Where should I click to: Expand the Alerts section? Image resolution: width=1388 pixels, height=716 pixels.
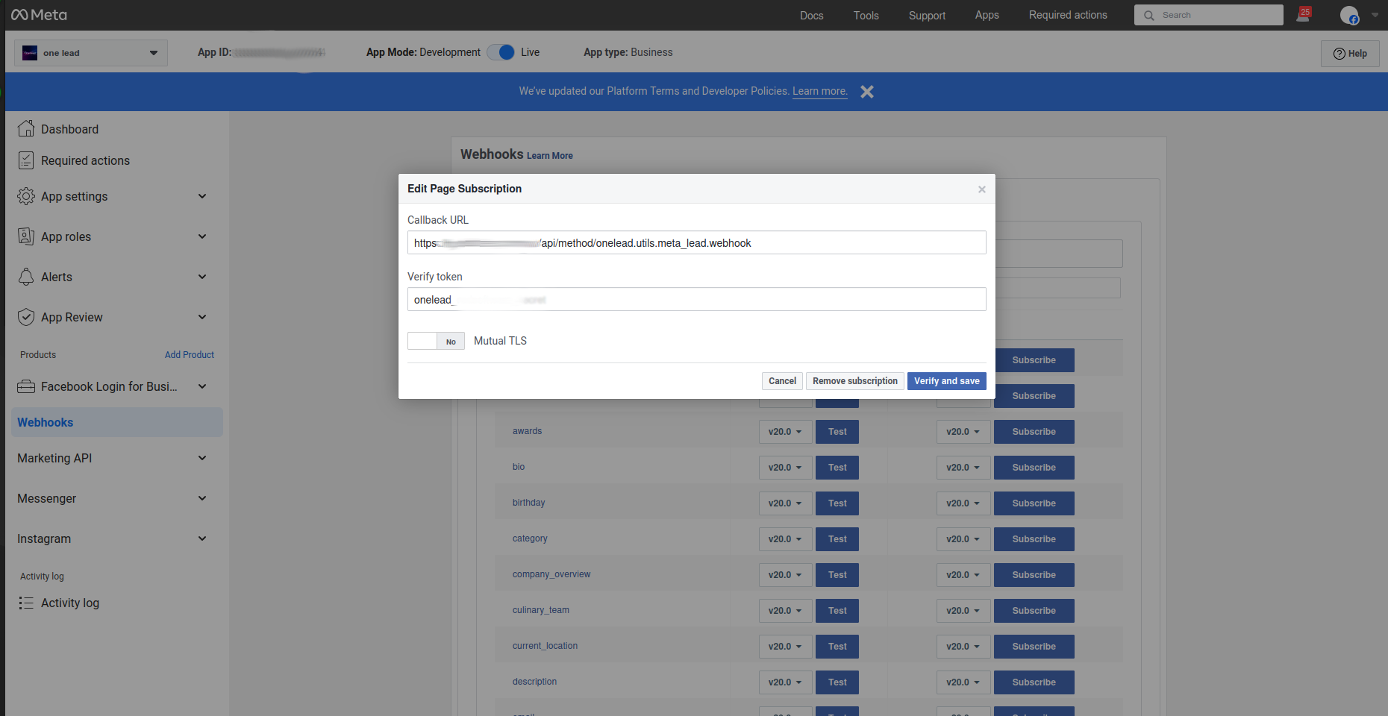coord(202,277)
